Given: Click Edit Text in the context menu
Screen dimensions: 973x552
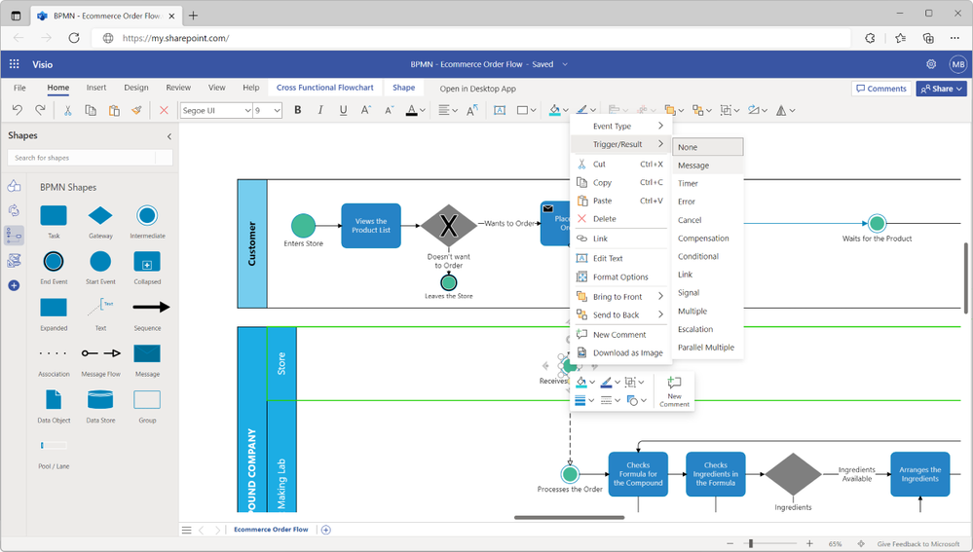Looking at the screenshot, I should point(619,258).
